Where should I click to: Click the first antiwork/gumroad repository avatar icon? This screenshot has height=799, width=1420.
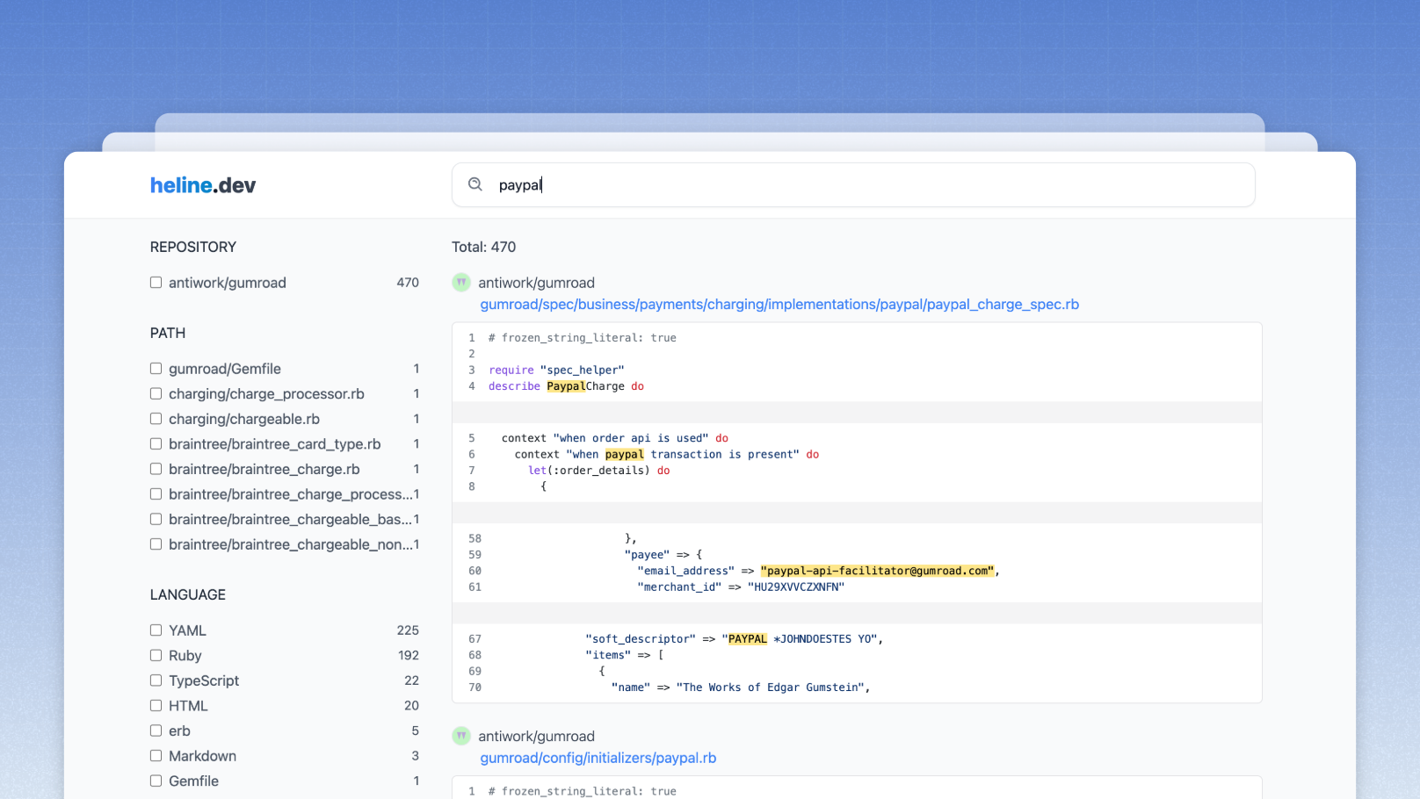[461, 283]
